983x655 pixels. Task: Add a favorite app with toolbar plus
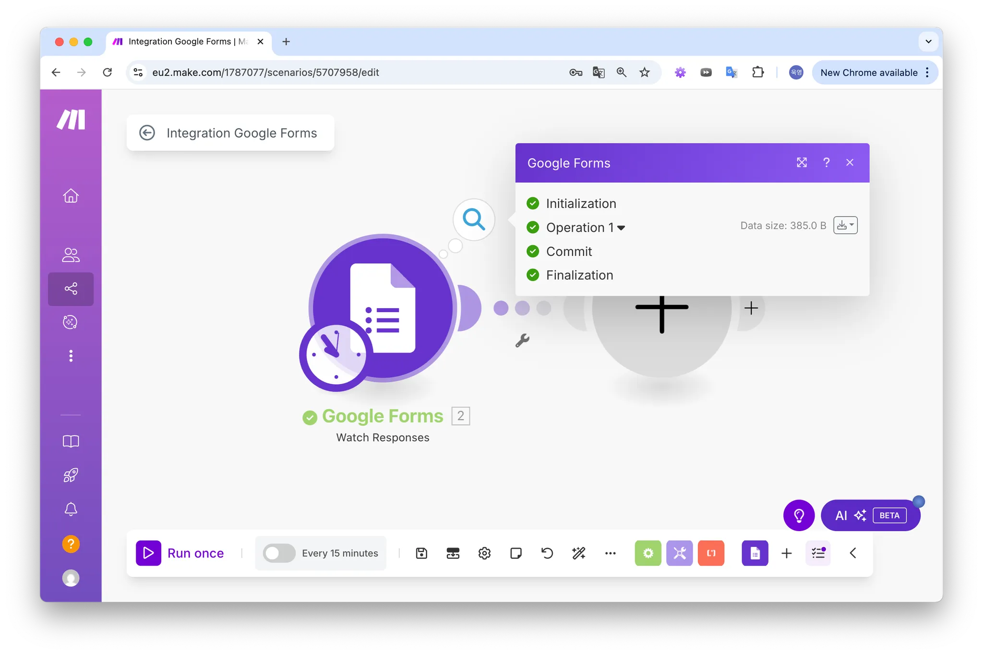point(787,553)
